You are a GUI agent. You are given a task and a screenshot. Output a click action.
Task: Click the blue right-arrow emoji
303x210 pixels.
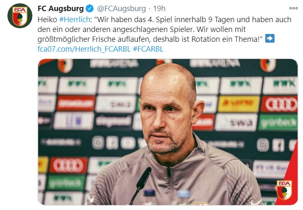click(x=270, y=38)
